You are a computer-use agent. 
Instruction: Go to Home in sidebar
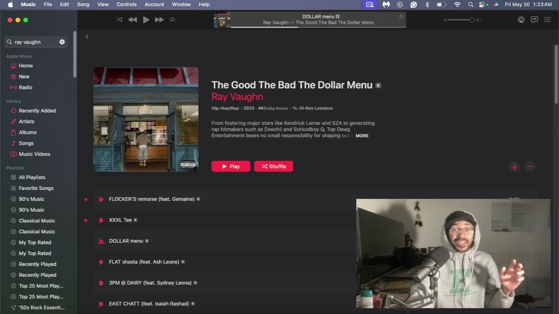click(x=26, y=65)
